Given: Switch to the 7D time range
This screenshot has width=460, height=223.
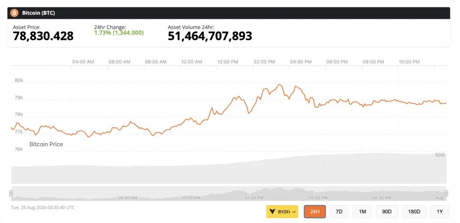Looking at the screenshot, I should point(339,212).
